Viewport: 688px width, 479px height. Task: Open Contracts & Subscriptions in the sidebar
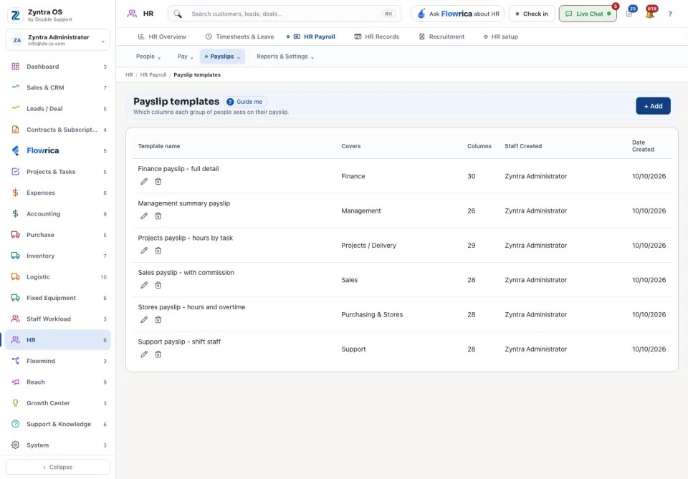[58, 130]
